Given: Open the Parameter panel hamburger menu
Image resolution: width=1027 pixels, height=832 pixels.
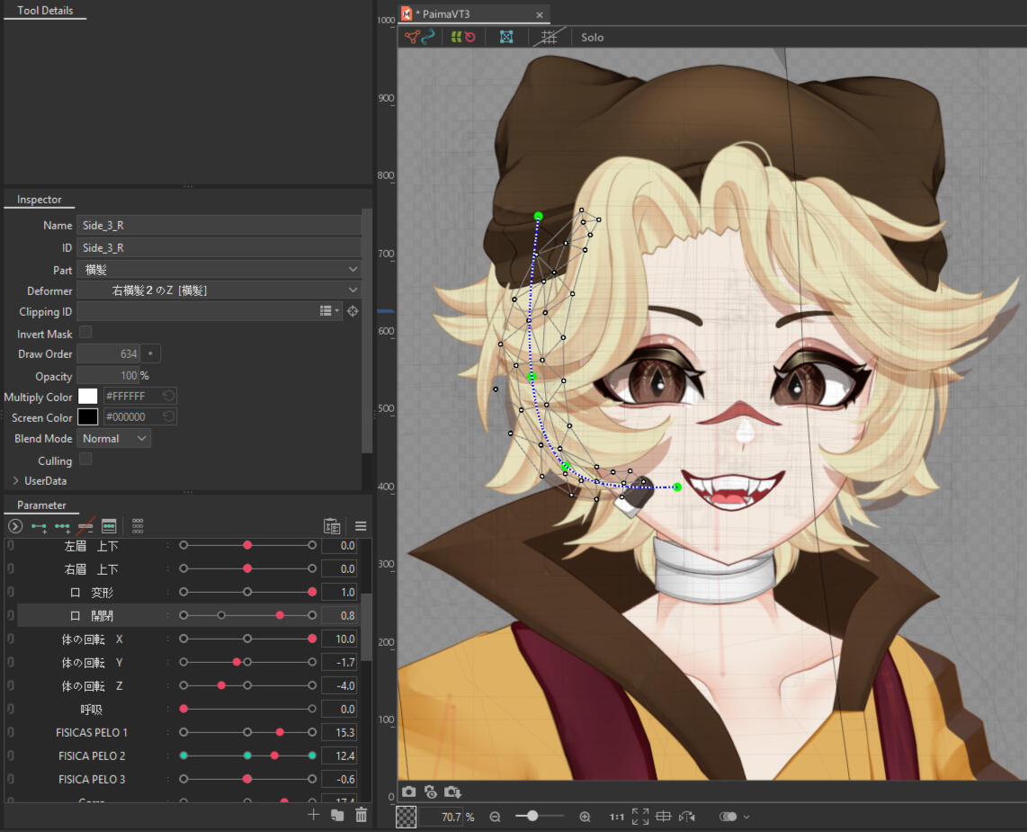Looking at the screenshot, I should 361,526.
